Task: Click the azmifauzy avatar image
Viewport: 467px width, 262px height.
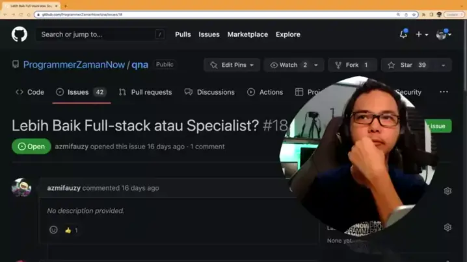Action: (x=21, y=188)
